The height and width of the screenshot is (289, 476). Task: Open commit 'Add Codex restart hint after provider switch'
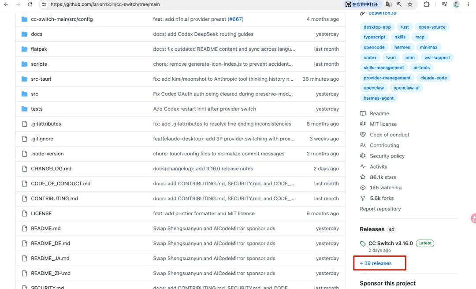tap(205, 109)
